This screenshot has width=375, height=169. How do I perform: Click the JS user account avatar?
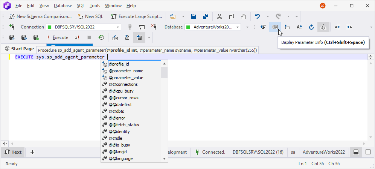click(x=323, y=6)
